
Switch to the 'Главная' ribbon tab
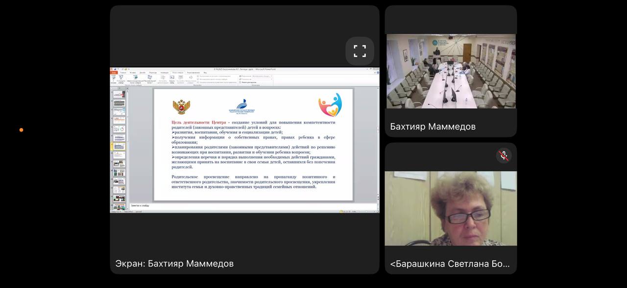click(123, 72)
